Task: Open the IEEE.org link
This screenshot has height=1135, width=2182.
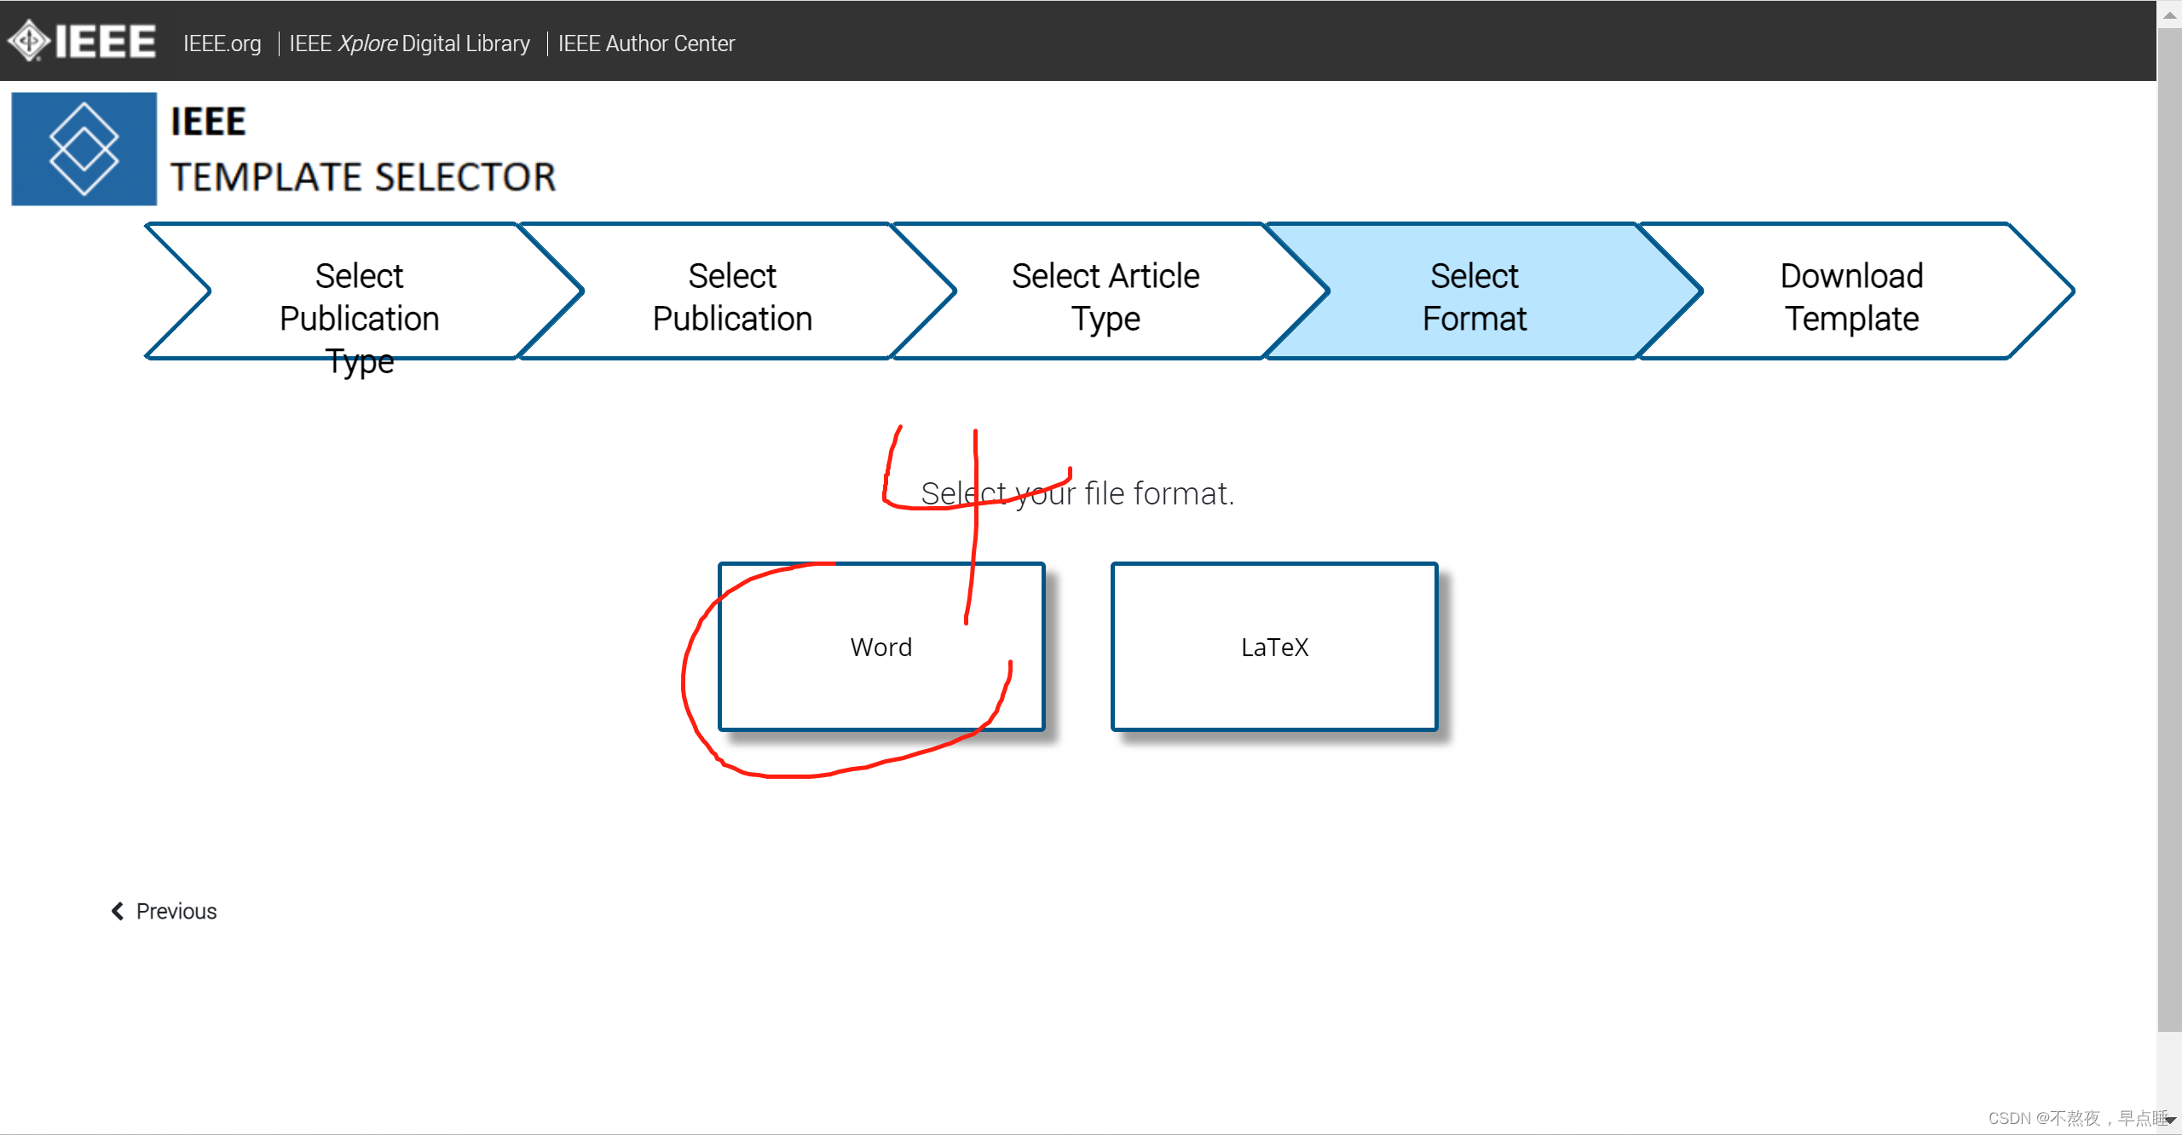Action: (222, 43)
